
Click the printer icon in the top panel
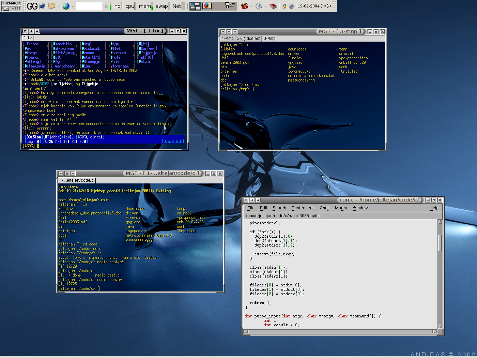click(259, 6)
